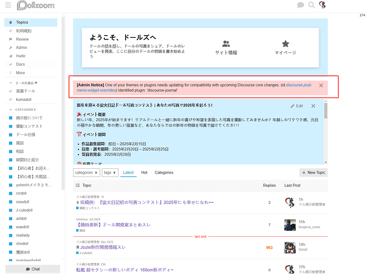The width and height of the screenshot is (366, 274).
Task: Open the categories filter dropdown
Action: point(86,173)
